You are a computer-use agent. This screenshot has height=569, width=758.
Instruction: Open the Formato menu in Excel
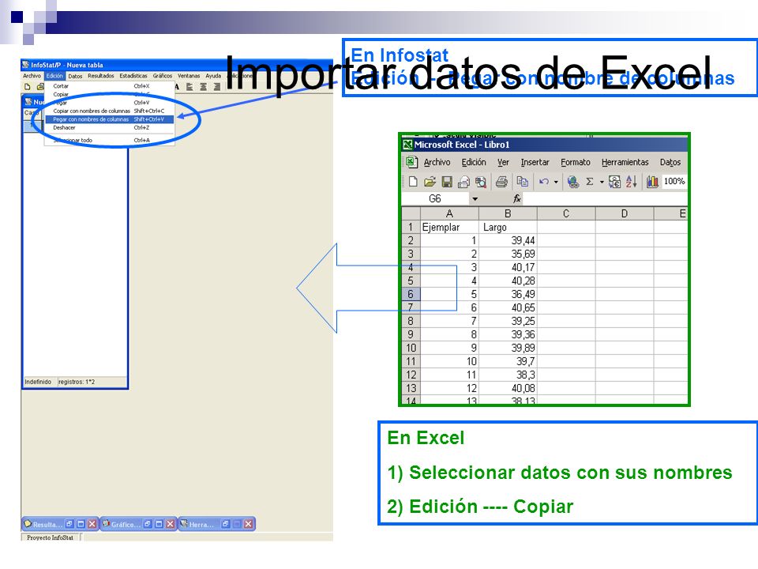[x=576, y=163]
